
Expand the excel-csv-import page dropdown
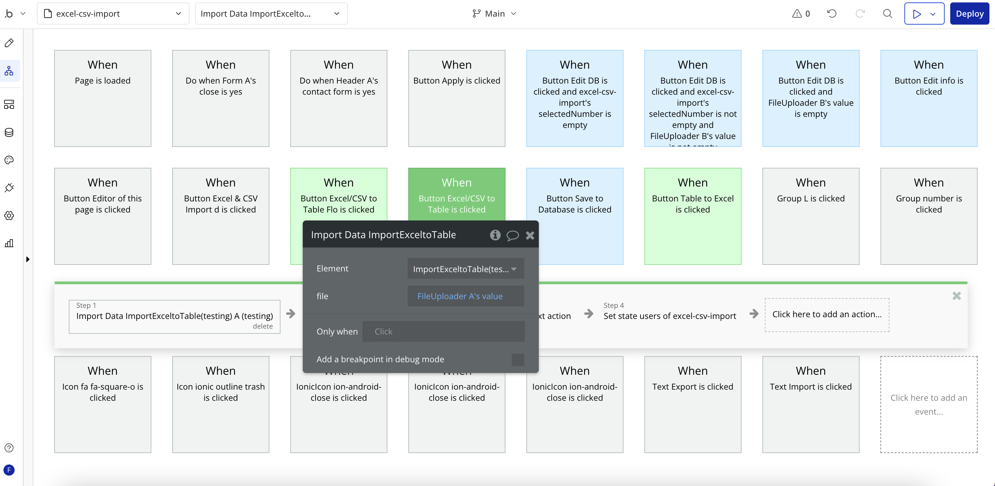(113, 14)
